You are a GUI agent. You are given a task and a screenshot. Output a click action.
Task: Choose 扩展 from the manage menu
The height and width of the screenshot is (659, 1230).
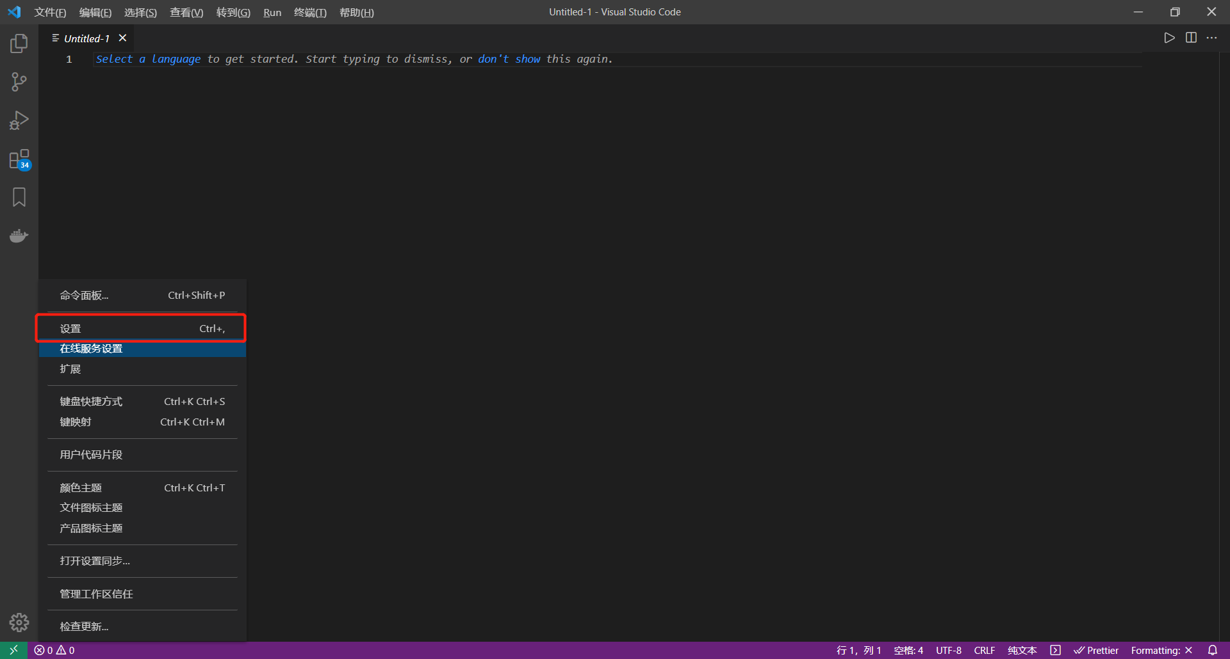(142, 369)
